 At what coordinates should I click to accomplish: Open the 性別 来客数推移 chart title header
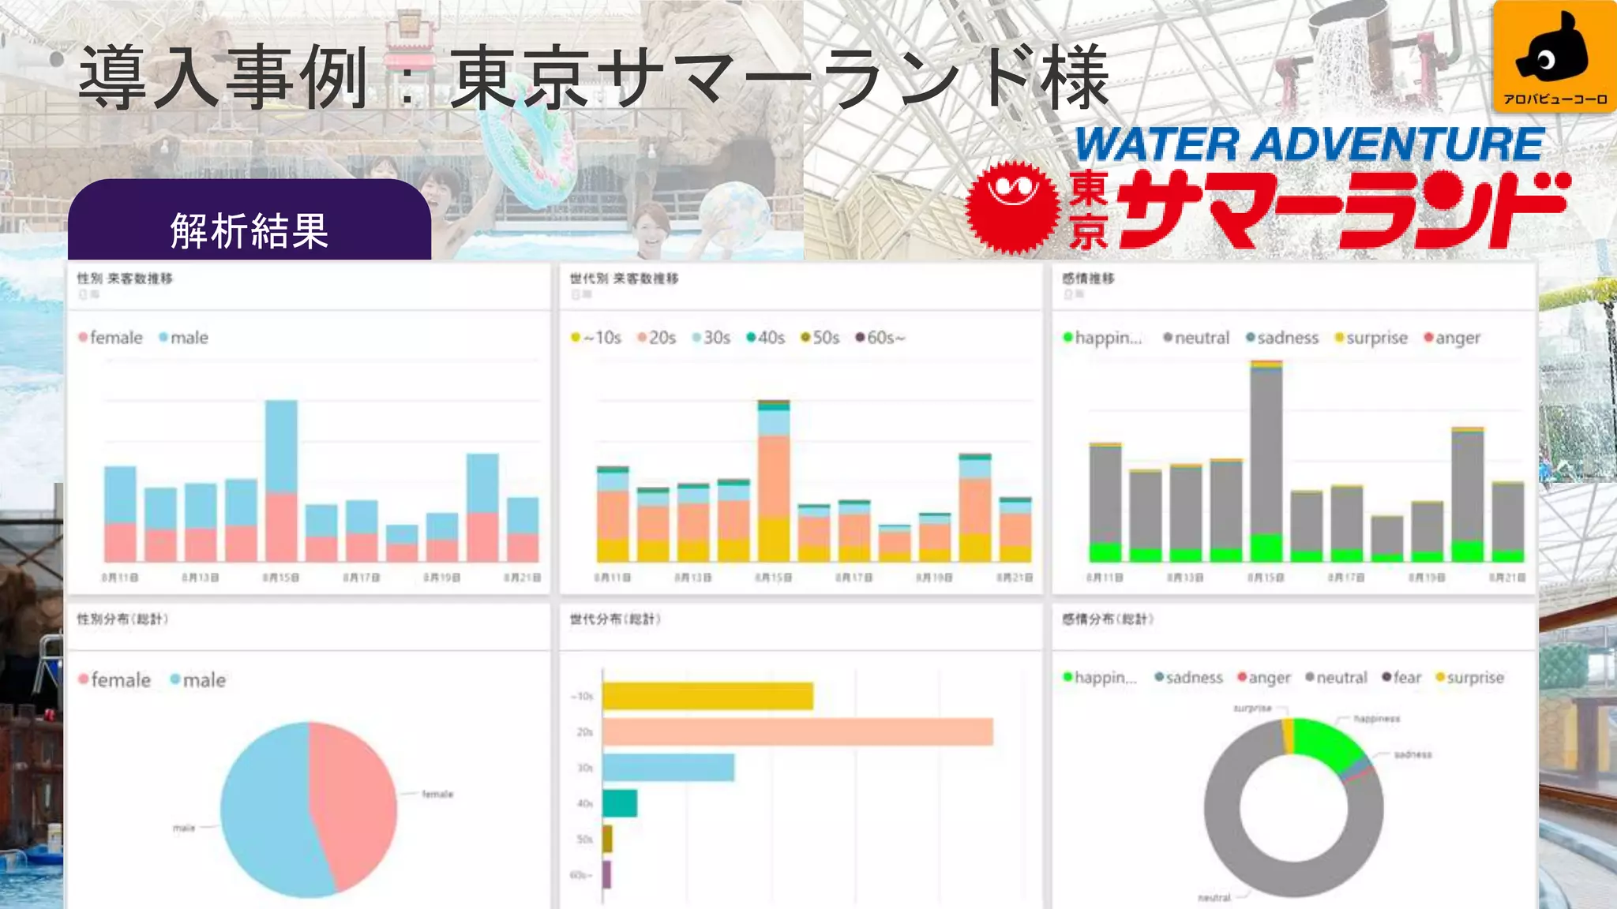125,279
